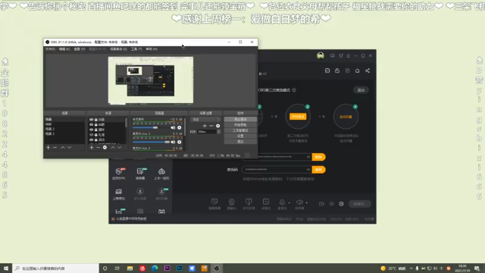Mute the first mixer audio channel
485x273 pixels.
173,127
